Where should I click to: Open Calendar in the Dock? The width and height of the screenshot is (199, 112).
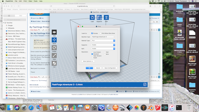coord(52,108)
